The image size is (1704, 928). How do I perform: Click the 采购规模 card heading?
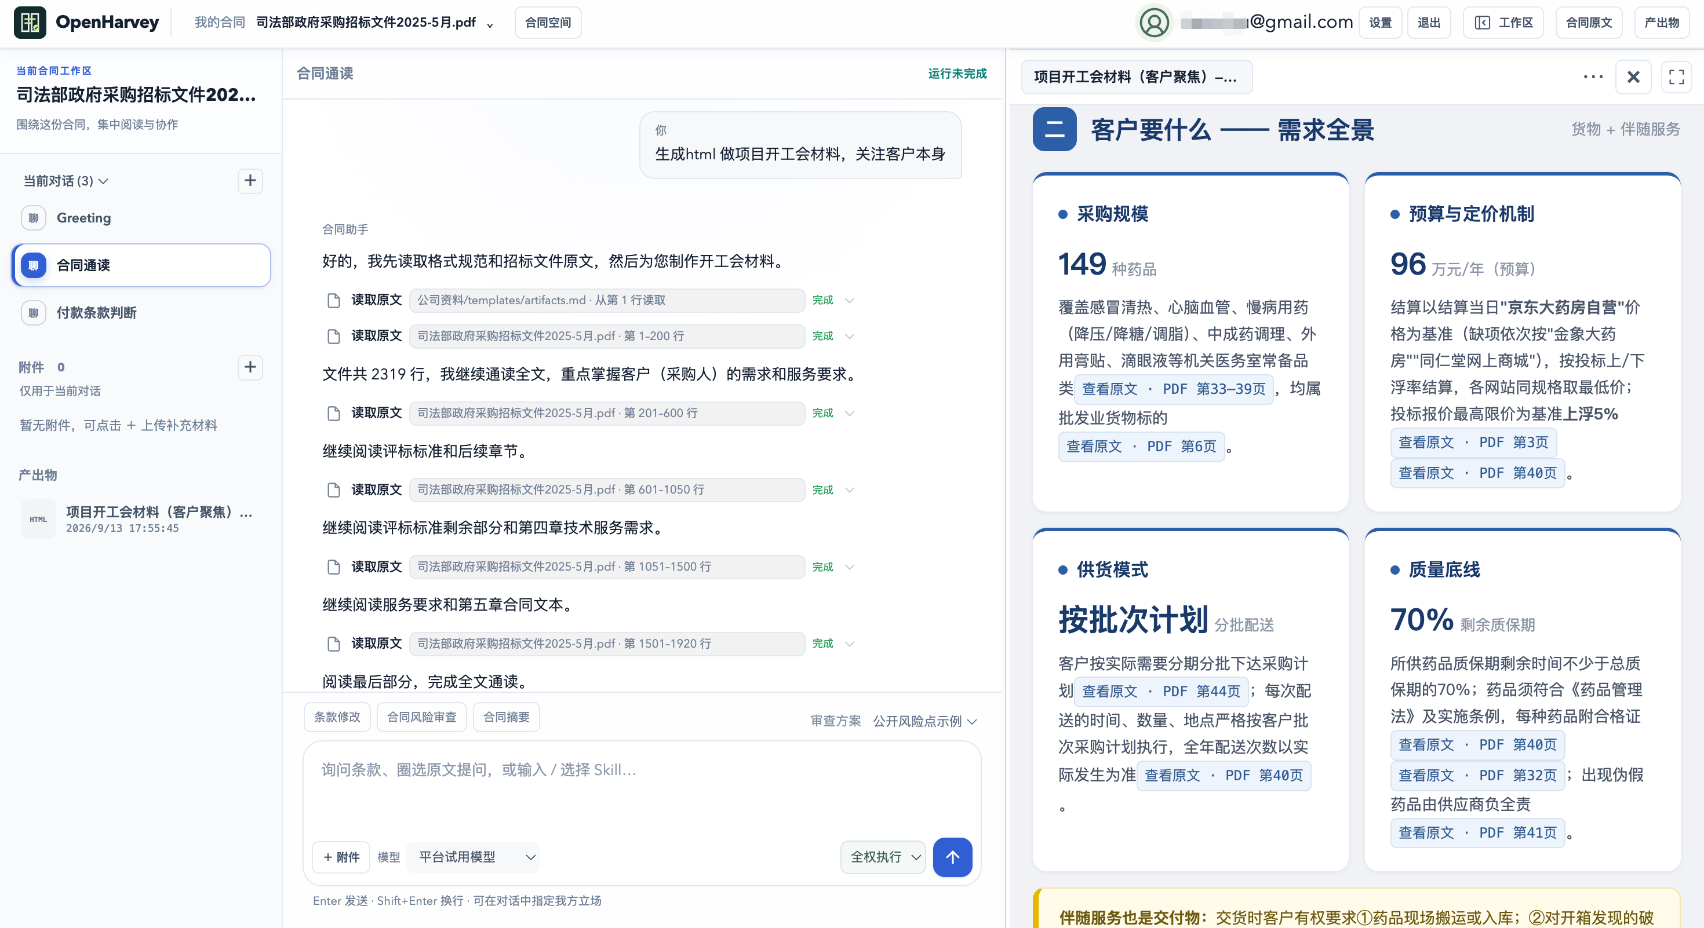click(x=1113, y=214)
